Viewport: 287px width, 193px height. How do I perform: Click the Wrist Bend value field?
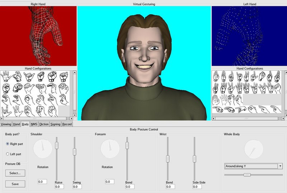(170, 187)
